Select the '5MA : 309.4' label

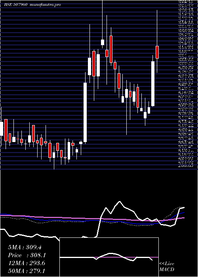click(25, 247)
